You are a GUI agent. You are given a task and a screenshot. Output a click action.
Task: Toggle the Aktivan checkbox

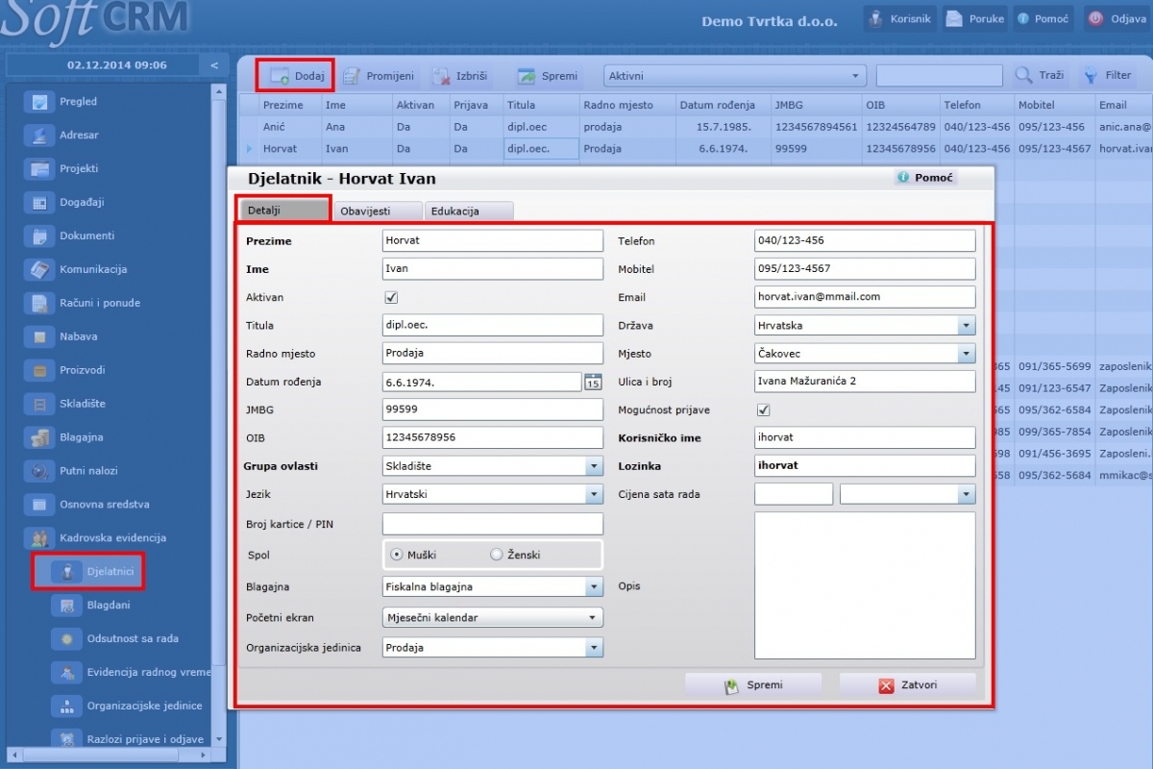pyautogui.click(x=391, y=297)
